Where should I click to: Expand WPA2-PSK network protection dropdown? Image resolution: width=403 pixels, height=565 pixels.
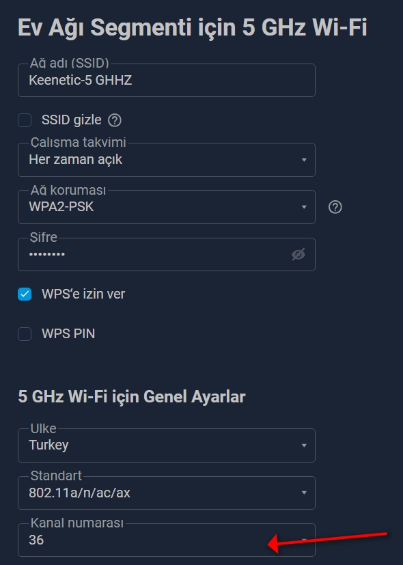click(x=167, y=207)
